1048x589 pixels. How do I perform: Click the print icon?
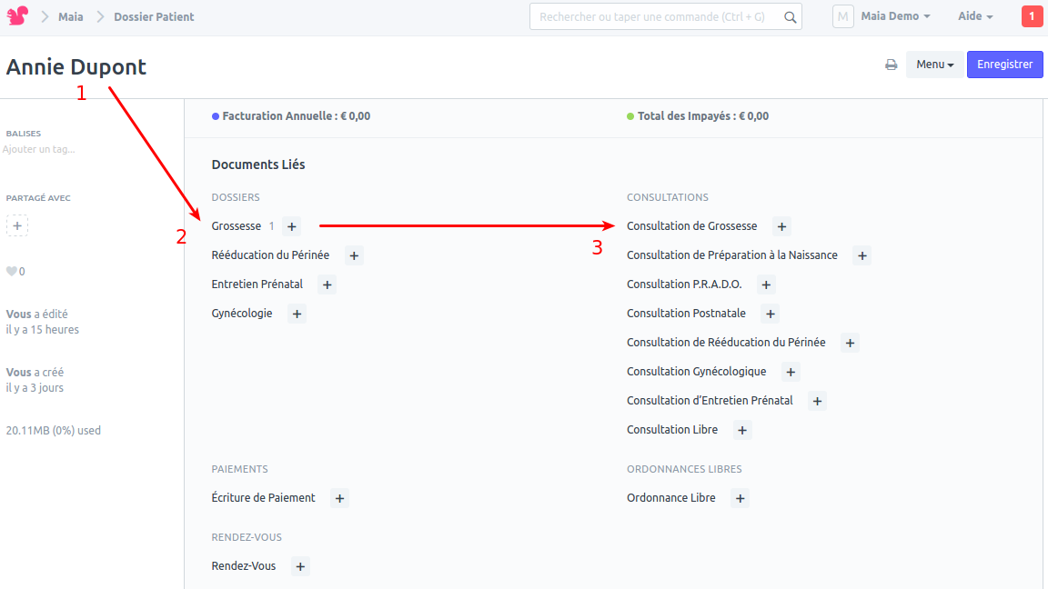[x=892, y=65]
